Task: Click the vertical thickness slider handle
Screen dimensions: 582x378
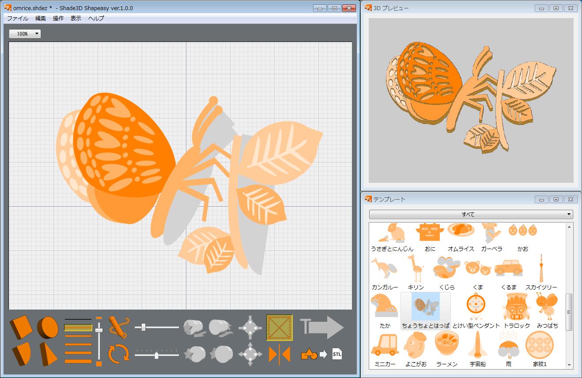Action: 99,330
